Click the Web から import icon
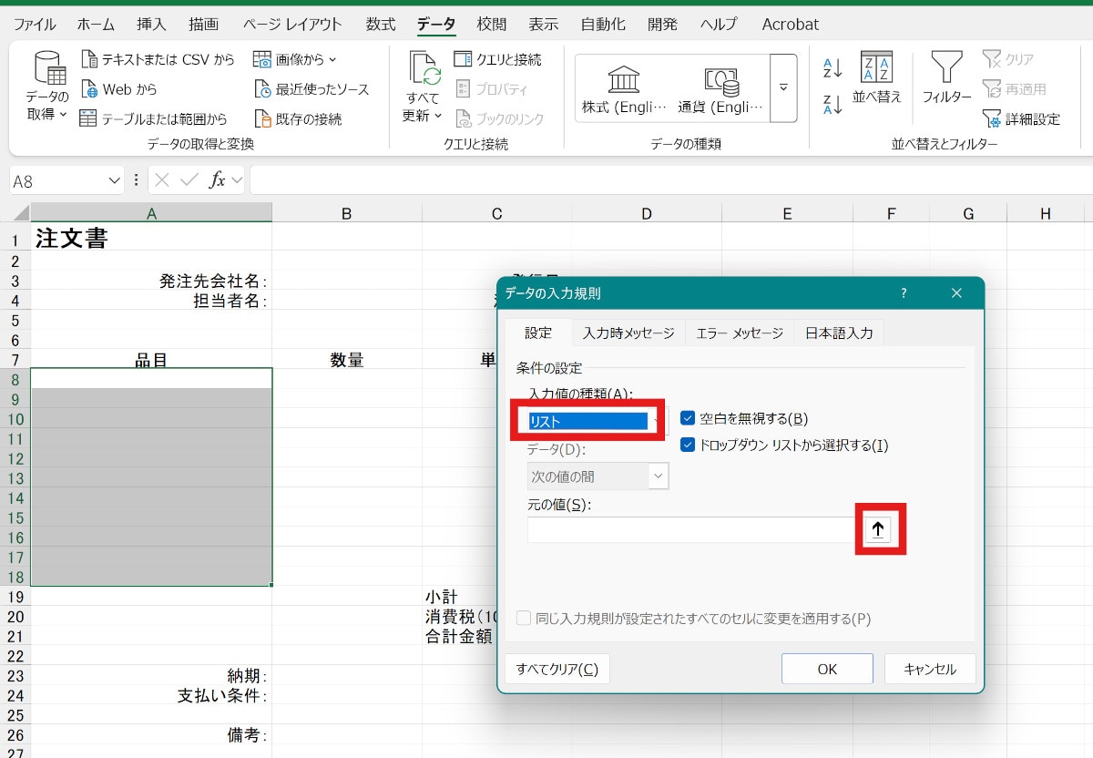Viewport: 1093px width, 758px height. [x=89, y=89]
